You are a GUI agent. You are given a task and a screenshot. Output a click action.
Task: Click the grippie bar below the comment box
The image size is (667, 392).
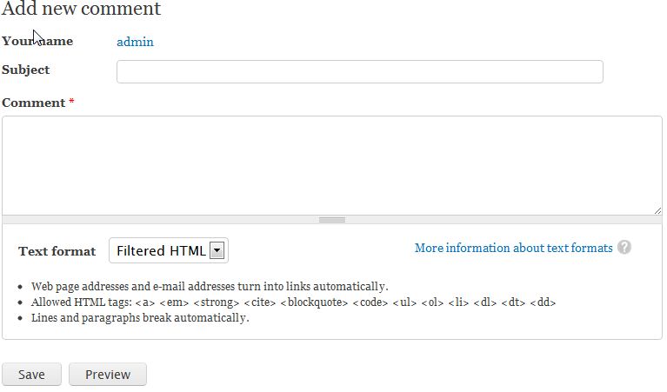(331, 220)
